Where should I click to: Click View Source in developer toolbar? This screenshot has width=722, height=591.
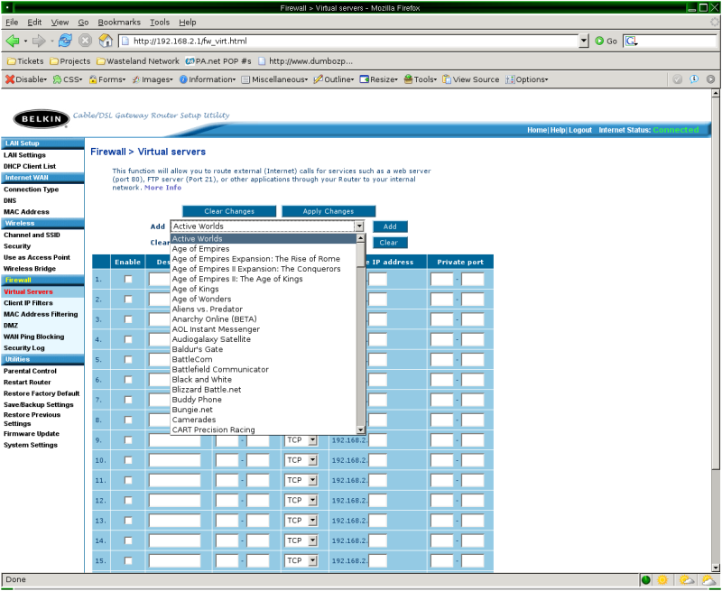click(470, 79)
